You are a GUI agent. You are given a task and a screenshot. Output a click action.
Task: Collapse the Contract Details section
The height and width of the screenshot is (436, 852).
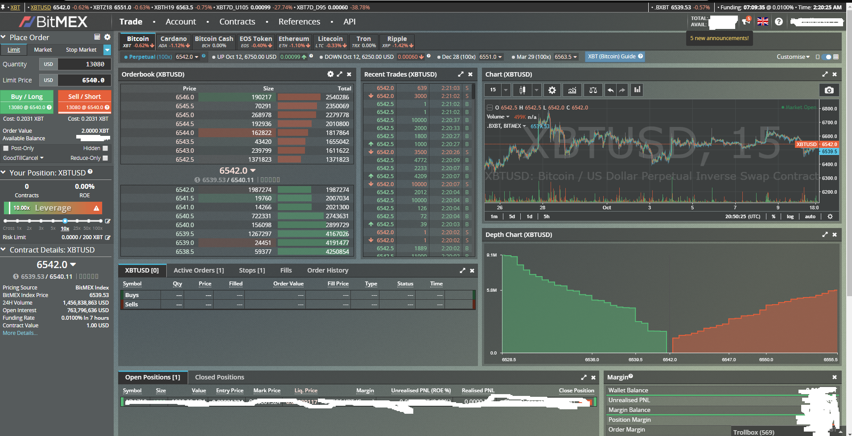[3, 249]
